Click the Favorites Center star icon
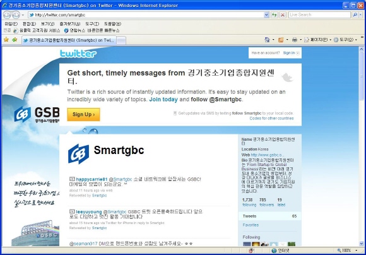The height and width of the screenshot is (255, 366). (x=6, y=40)
